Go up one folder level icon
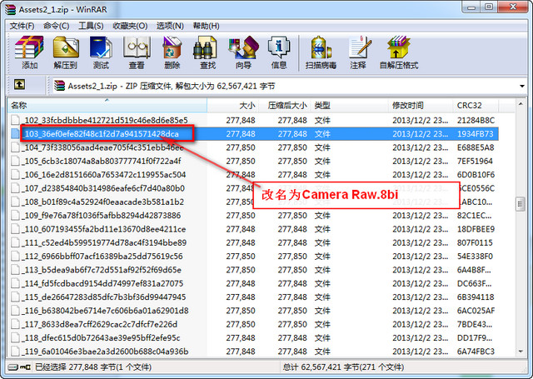 [19, 84]
